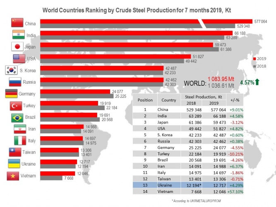
Task: Click the India flag icon
Action: [18, 34]
